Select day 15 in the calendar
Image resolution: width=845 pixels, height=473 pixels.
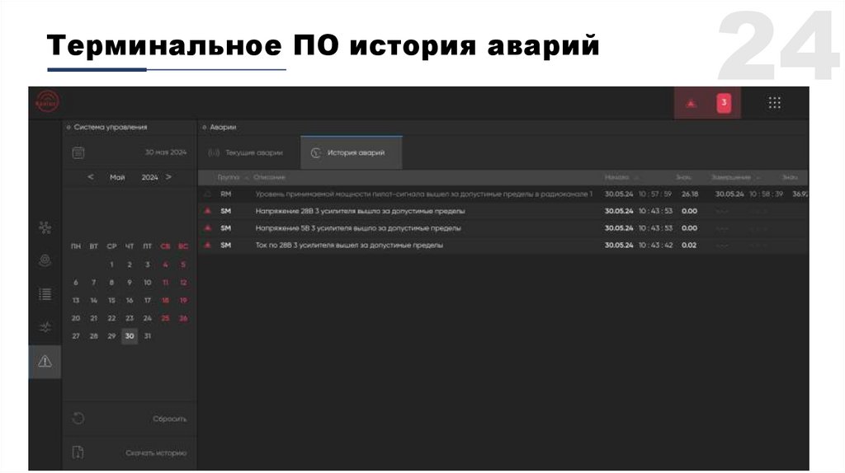(x=111, y=300)
